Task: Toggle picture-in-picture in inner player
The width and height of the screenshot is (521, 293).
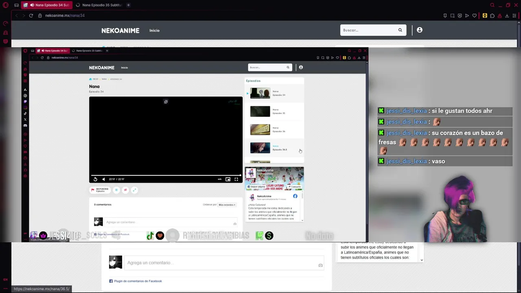Action: tap(228, 179)
